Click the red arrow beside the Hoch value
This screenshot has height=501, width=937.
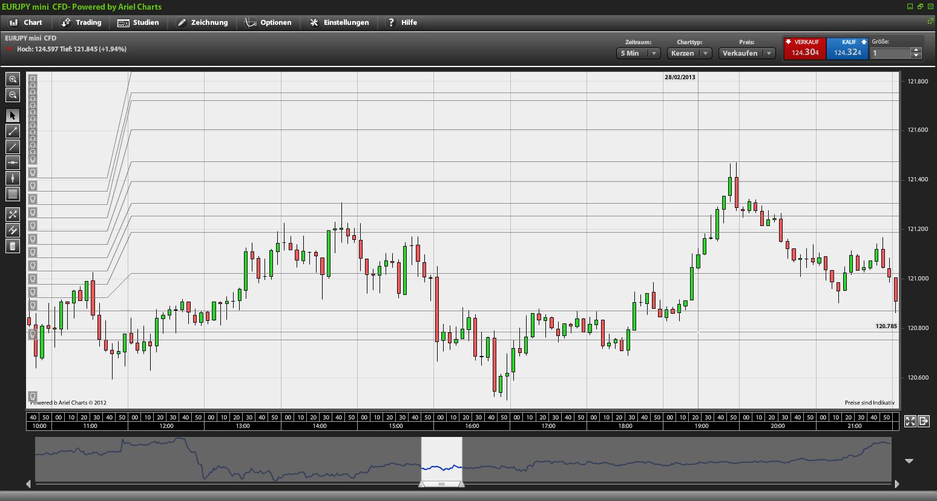point(10,49)
